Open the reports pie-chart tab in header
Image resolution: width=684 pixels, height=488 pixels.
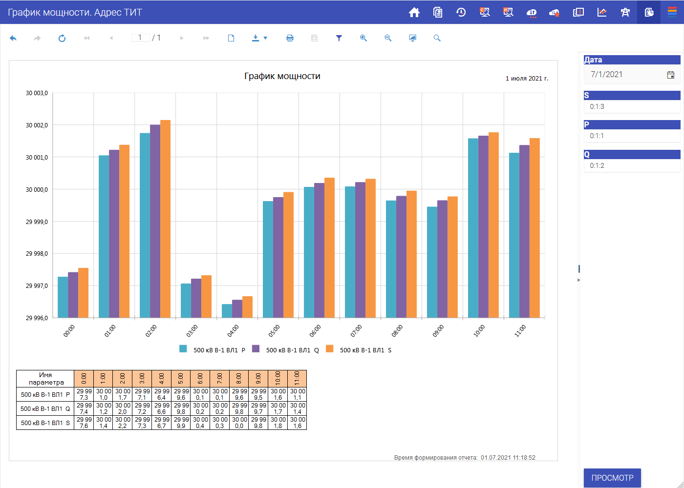[x=649, y=12]
